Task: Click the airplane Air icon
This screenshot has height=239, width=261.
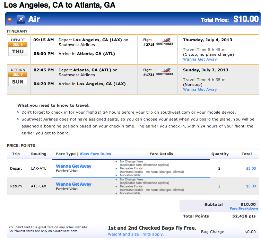Action: (x=20, y=19)
